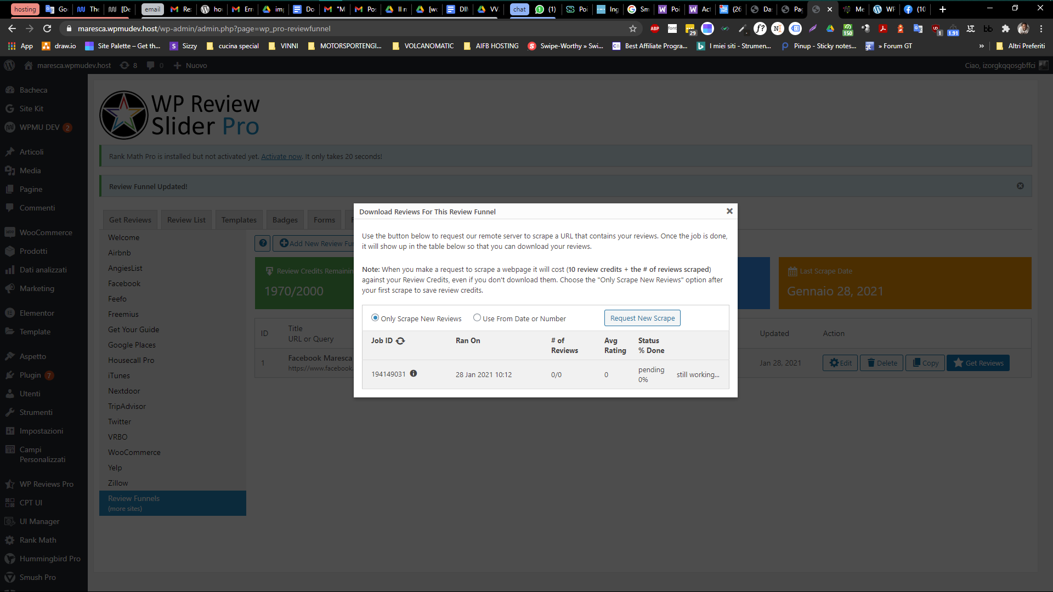Switch to Templates tab
The height and width of the screenshot is (592, 1053).
pyautogui.click(x=239, y=220)
